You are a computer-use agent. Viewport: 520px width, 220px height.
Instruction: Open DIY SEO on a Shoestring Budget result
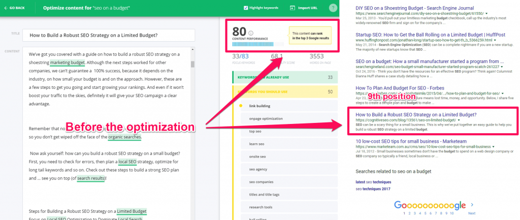[x=414, y=8]
